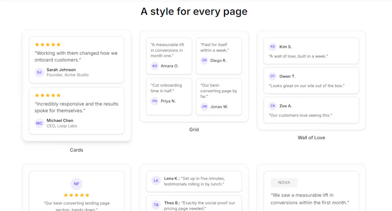392x211 pixels.
Task: Click Sarah Johnson's name
Action: [61, 70]
